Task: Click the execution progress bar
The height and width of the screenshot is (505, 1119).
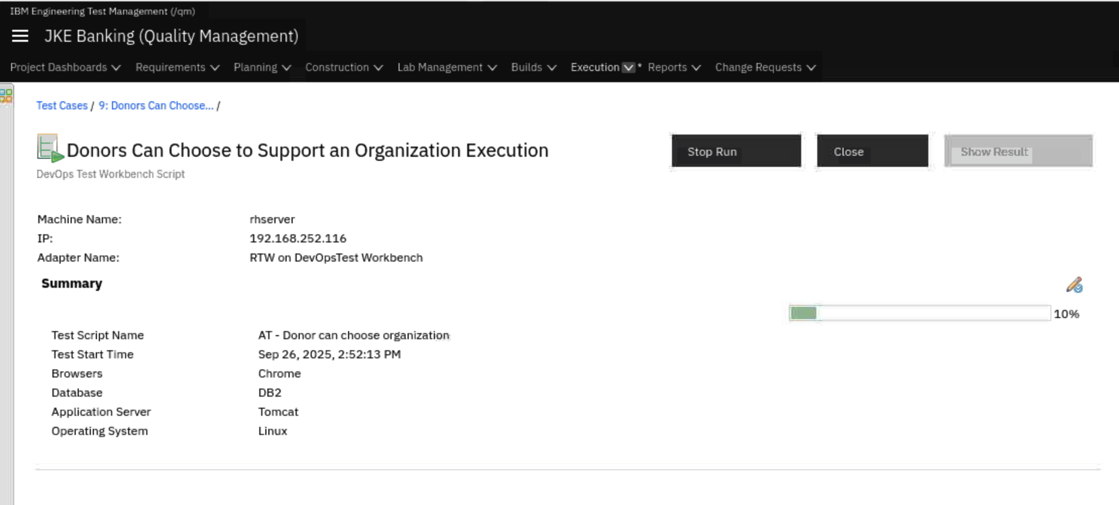Action: click(919, 313)
